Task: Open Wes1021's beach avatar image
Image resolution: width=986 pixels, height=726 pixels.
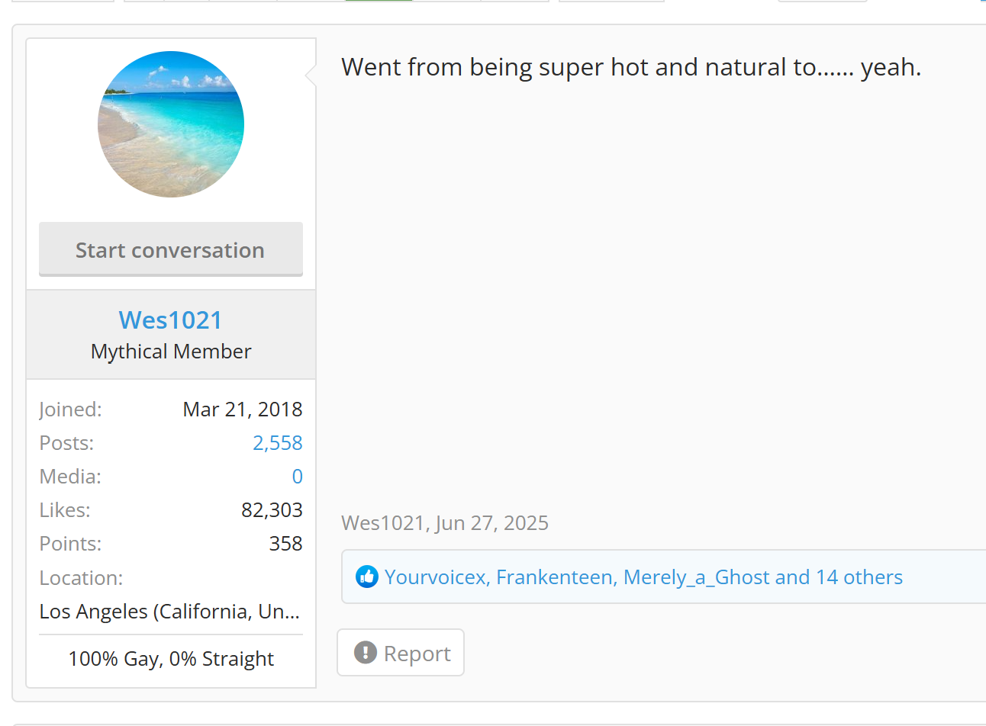Action: click(171, 124)
